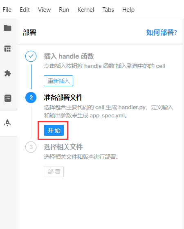
Task: Open the Edit menu
Action: [x=25, y=10]
